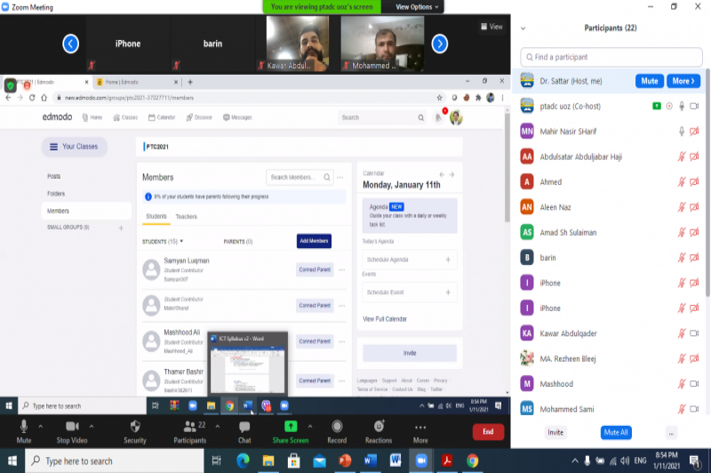Toggle Mahir Nasir SHarif's microphone
The width and height of the screenshot is (711, 473).
[x=682, y=132]
